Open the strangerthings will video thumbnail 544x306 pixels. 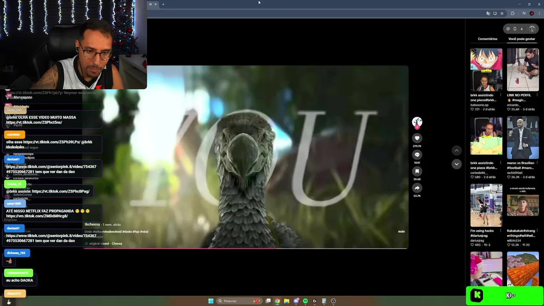coord(523,205)
